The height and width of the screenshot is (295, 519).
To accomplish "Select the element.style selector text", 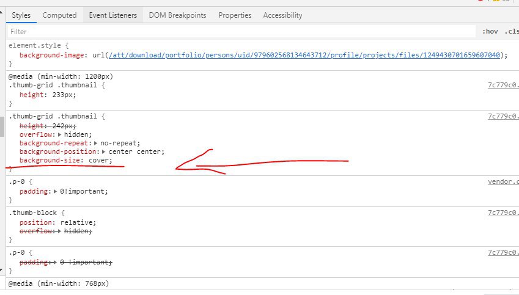I will pyautogui.click(x=35, y=45).
